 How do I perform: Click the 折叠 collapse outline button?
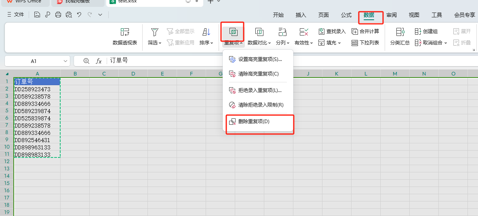point(462,43)
